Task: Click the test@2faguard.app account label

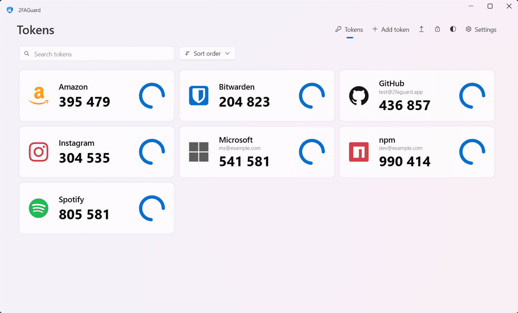Action: (401, 92)
